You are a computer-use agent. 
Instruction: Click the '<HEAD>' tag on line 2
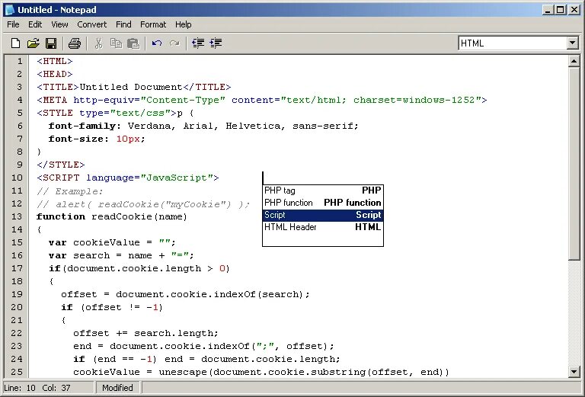55,74
